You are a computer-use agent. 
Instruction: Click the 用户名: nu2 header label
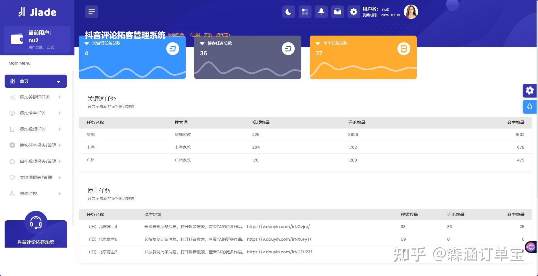pos(376,9)
